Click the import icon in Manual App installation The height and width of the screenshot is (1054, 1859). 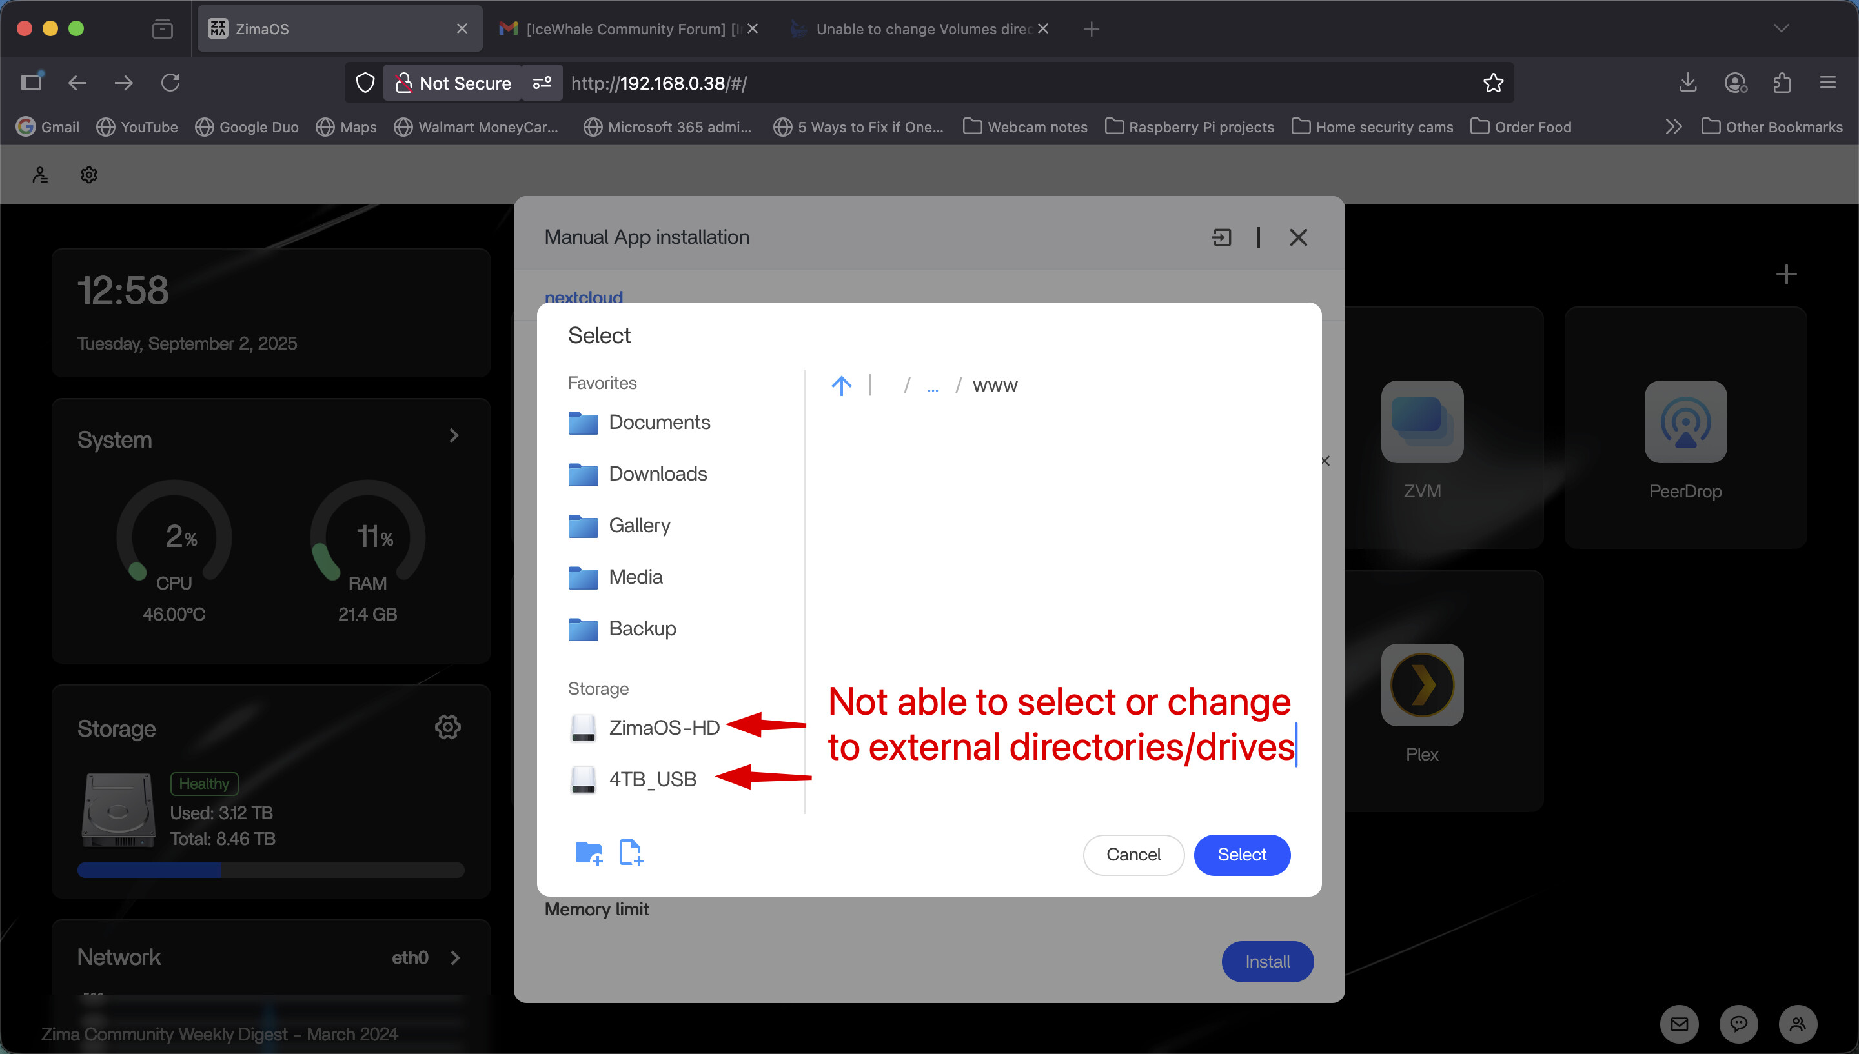click(1222, 237)
